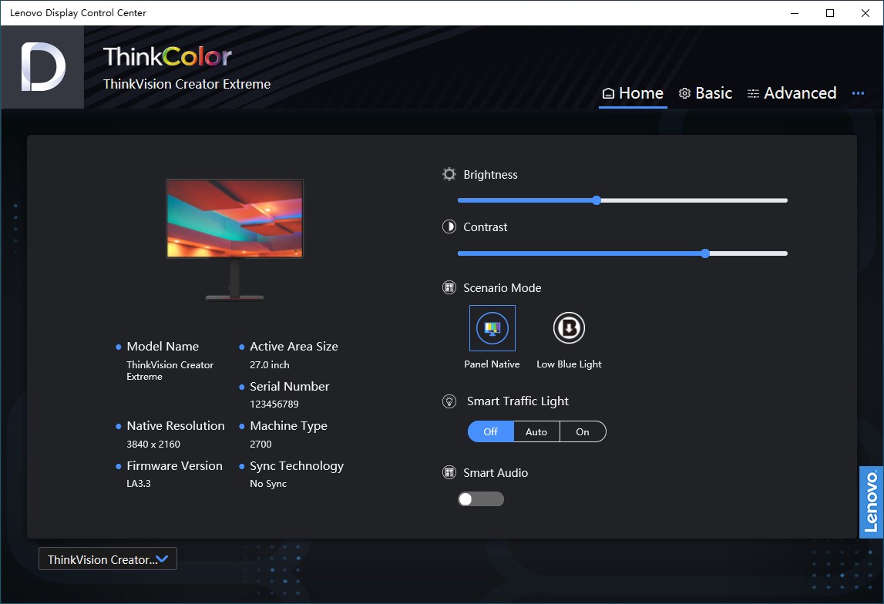884x604 pixels.
Task: Click the Smart Audio icon
Action: [449, 473]
